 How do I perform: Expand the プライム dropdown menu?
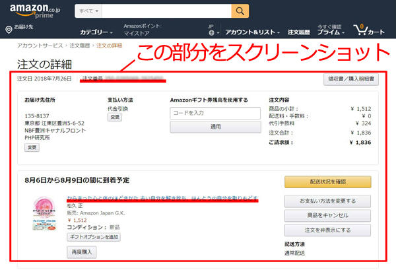coord(331,32)
